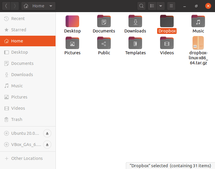Click the Templates folder name label
This screenshot has width=215, height=169.
(135, 53)
